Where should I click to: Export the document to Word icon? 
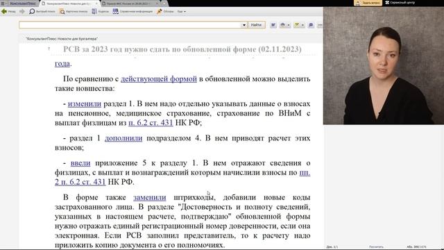coord(273,25)
